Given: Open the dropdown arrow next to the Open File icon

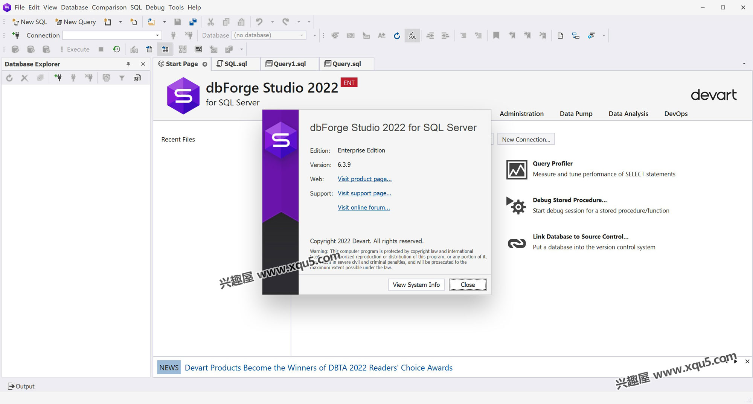Looking at the screenshot, I should click(164, 22).
